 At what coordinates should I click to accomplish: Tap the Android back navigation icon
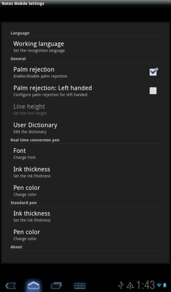10,285
